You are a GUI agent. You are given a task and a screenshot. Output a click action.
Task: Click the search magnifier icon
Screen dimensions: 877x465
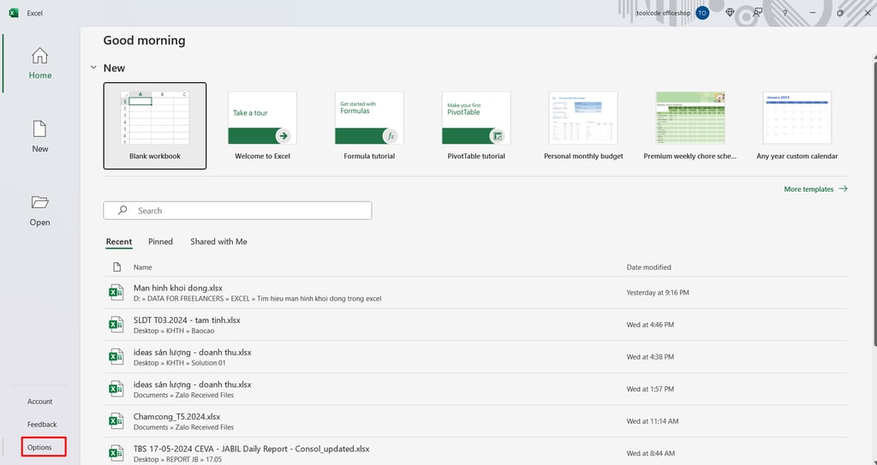coord(122,211)
